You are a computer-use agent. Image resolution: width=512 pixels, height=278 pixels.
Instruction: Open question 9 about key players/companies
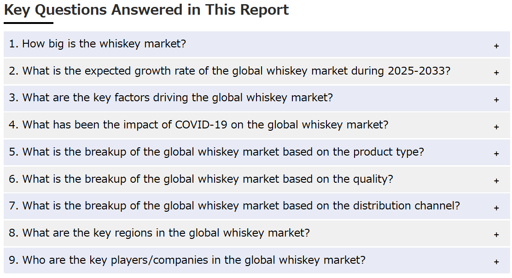click(256, 260)
